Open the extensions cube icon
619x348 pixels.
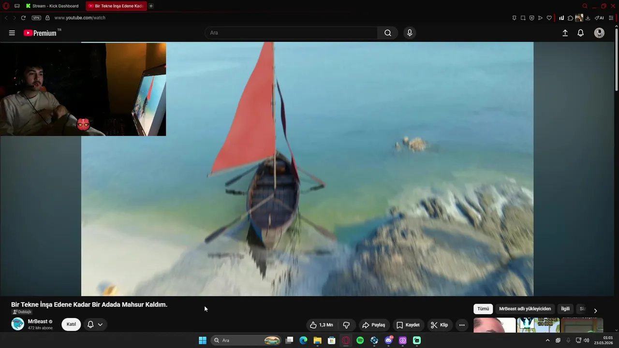570,18
